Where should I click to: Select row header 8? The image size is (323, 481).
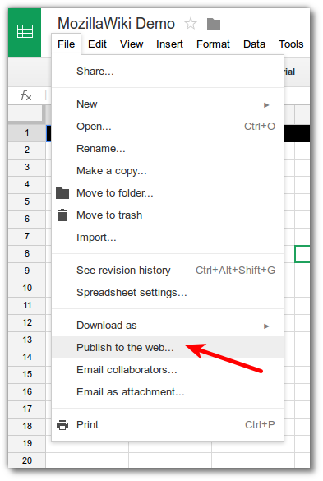click(27, 254)
